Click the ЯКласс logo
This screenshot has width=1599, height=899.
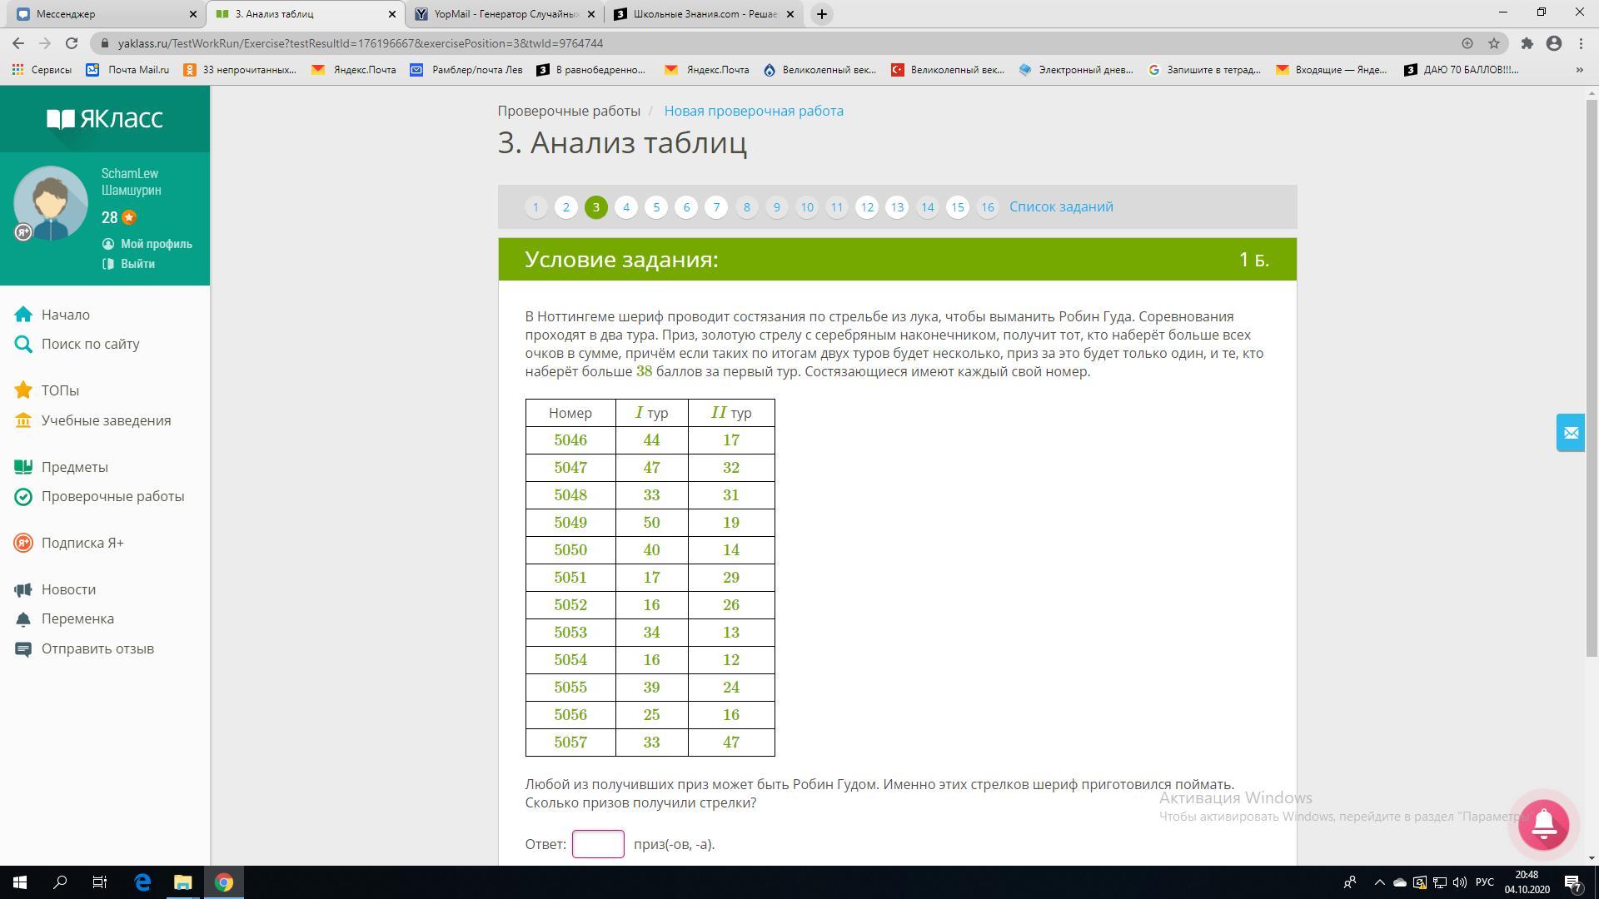[105, 119]
